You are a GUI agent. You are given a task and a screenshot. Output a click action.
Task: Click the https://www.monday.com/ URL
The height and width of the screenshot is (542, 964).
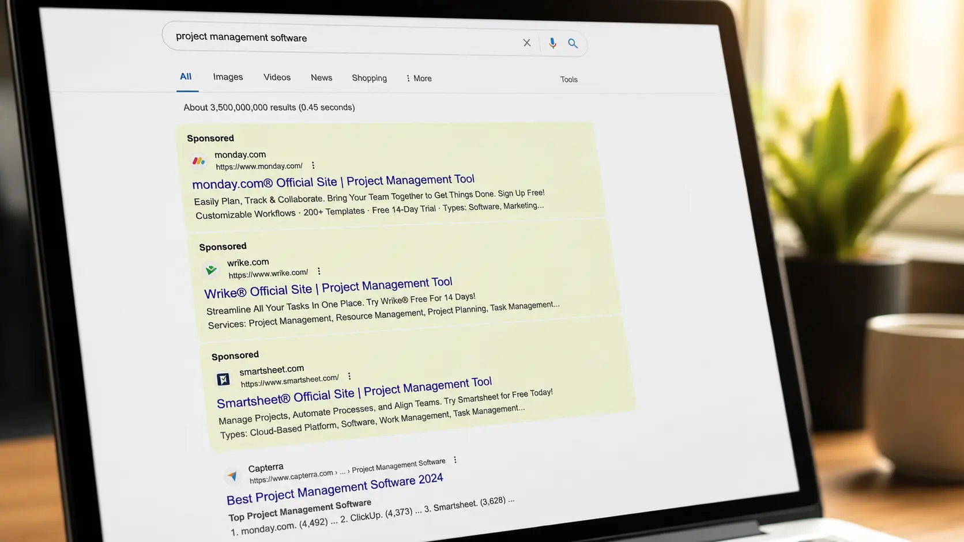[x=259, y=166]
